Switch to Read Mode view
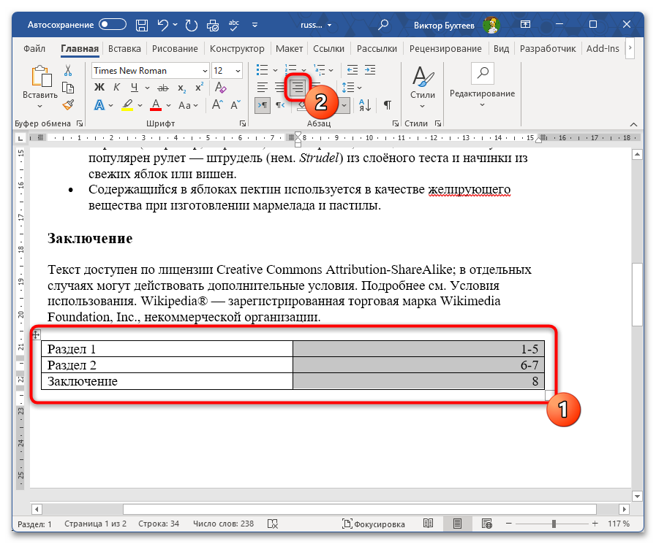 pyautogui.click(x=428, y=523)
